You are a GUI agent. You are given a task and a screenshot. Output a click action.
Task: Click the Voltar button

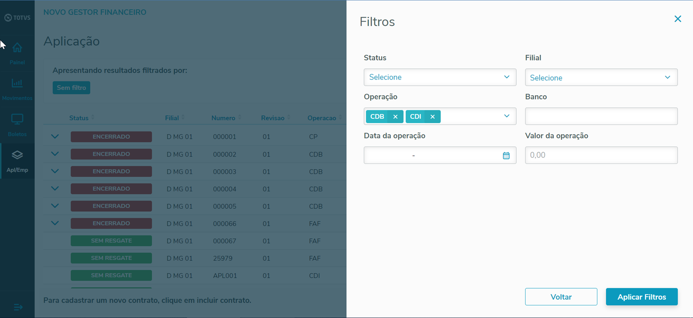pyautogui.click(x=561, y=297)
